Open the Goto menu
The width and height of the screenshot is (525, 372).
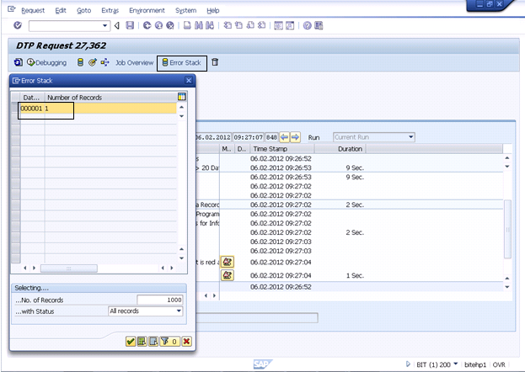(x=83, y=10)
